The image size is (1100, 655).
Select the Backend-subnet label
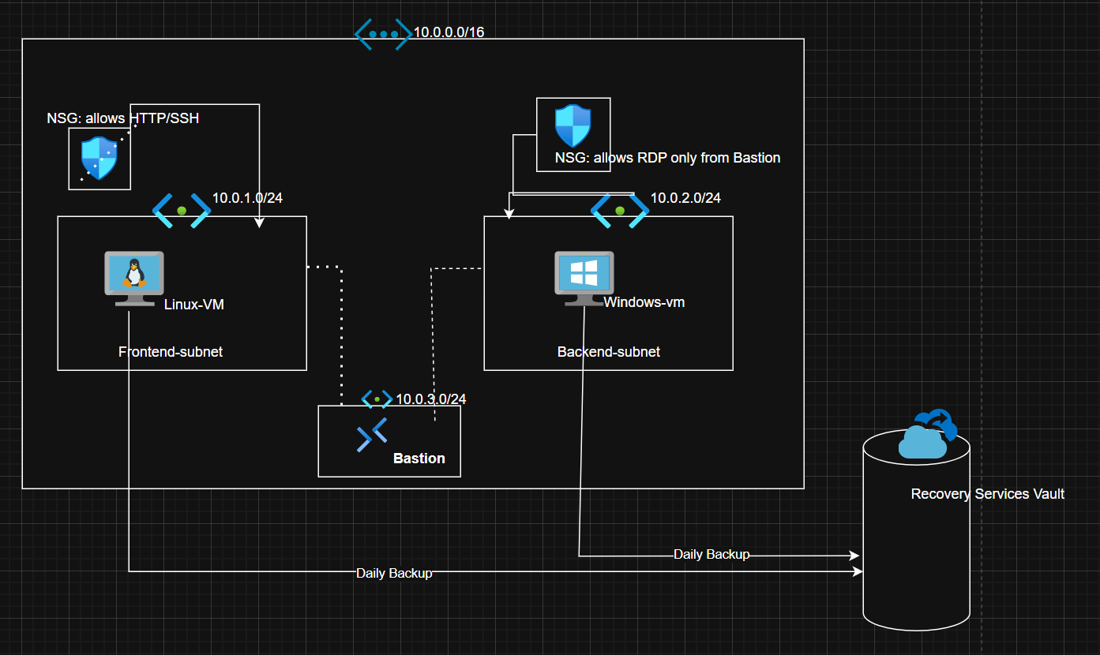[608, 352]
